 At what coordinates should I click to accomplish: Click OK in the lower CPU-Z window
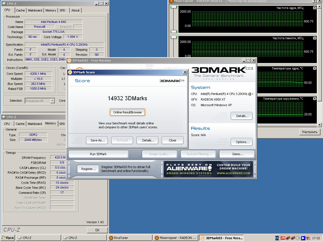point(97,230)
